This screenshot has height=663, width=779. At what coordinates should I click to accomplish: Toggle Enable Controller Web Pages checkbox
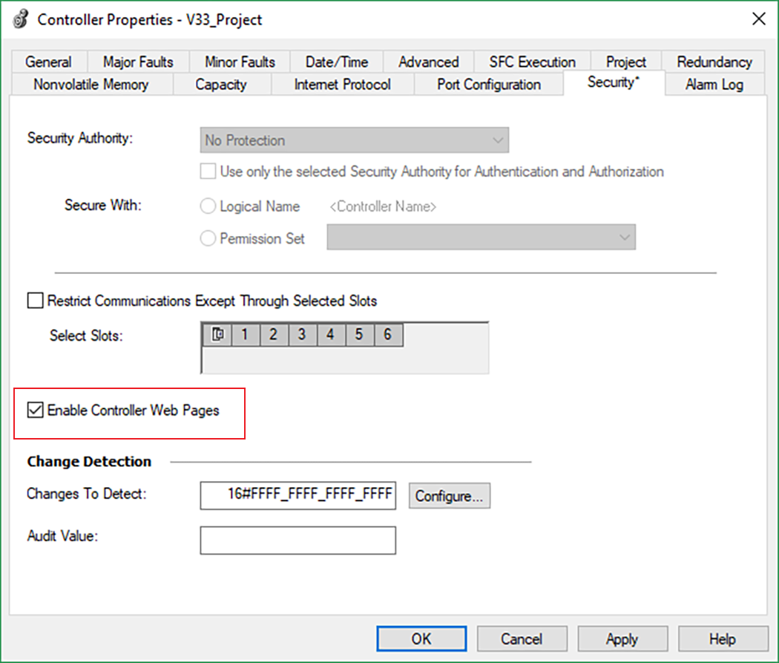pyautogui.click(x=35, y=410)
